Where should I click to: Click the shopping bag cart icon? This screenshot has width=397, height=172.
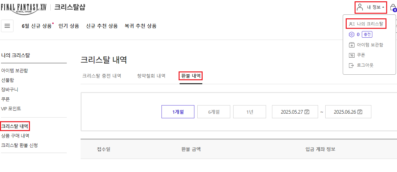[x=393, y=8]
